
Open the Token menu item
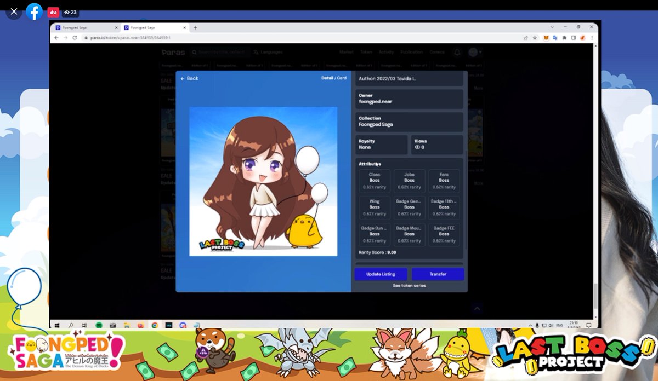tap(366, 52)
